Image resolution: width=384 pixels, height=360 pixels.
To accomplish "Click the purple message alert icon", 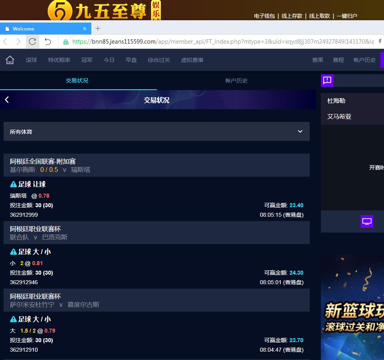I will click(x=327, y=80).
